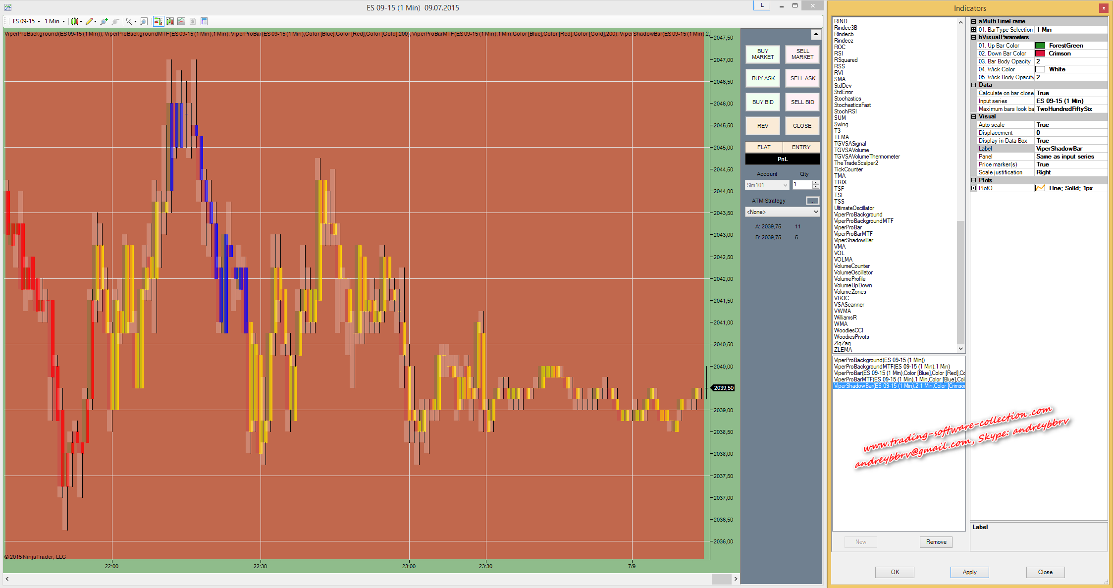The width and height of the screenshot is (1113, 588).
Task: Collapse the aMultiTimeFrame property group
Action: tap(973, 21)
